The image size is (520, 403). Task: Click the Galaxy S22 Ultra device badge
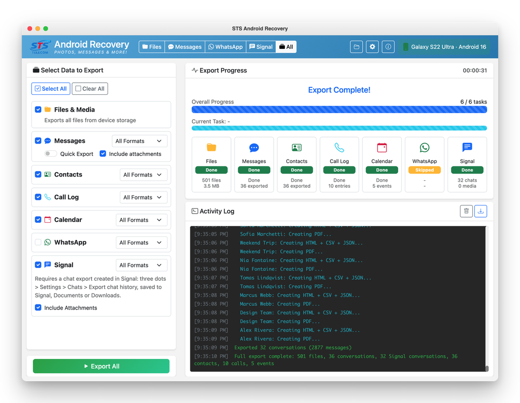444,47
